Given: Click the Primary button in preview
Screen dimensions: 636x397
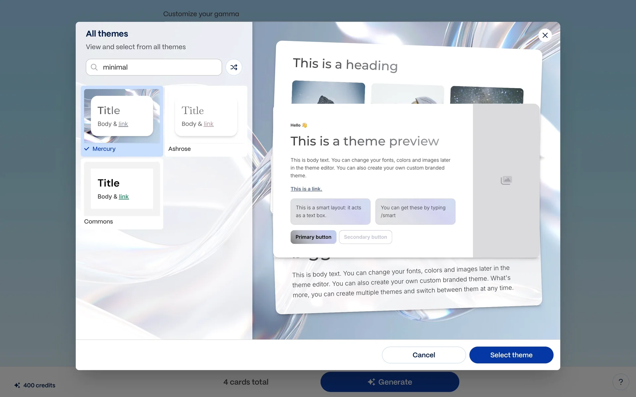Looking at the screenshot, I should (313, 237).
